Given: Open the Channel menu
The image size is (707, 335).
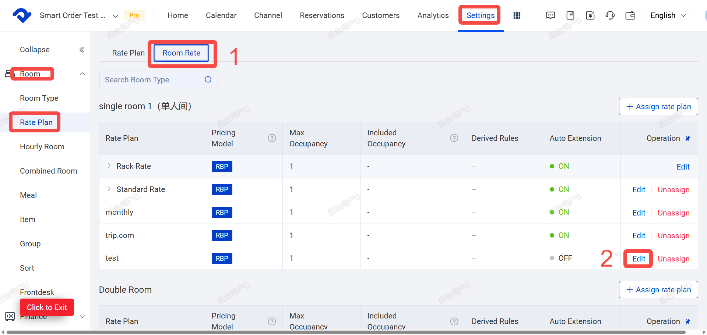Looking at the screenshot, I should coord(268,15).
